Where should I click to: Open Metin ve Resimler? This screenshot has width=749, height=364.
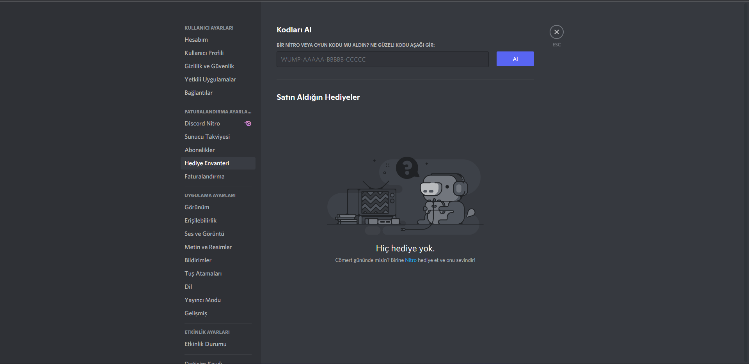(x=218, y=247)
